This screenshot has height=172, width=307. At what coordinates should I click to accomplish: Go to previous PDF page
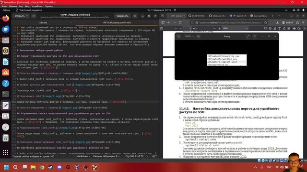click(176, 28)
